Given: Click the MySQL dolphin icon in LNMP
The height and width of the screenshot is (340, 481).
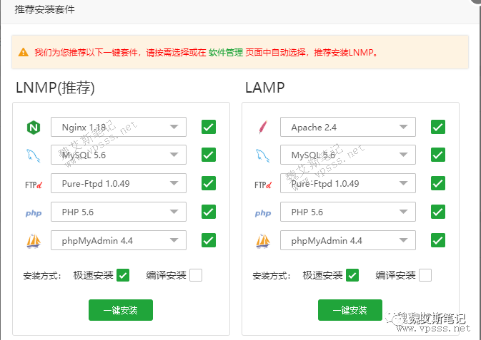Looking at the screenshot, I should tap(33, 155).
